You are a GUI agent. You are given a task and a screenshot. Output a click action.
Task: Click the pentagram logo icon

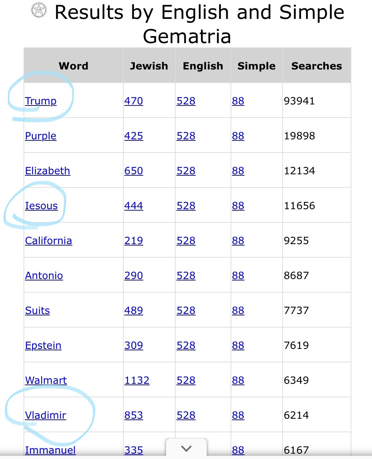coord(39,10)
